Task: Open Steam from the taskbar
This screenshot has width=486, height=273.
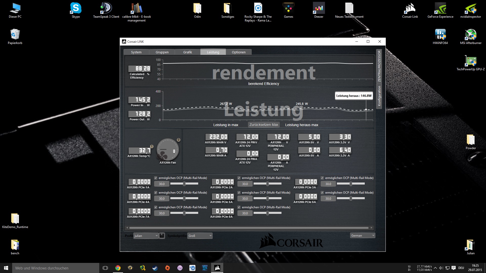Action: click(155, 268)
